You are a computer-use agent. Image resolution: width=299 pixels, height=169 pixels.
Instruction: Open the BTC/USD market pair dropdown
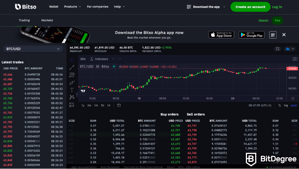coord(33,49)
